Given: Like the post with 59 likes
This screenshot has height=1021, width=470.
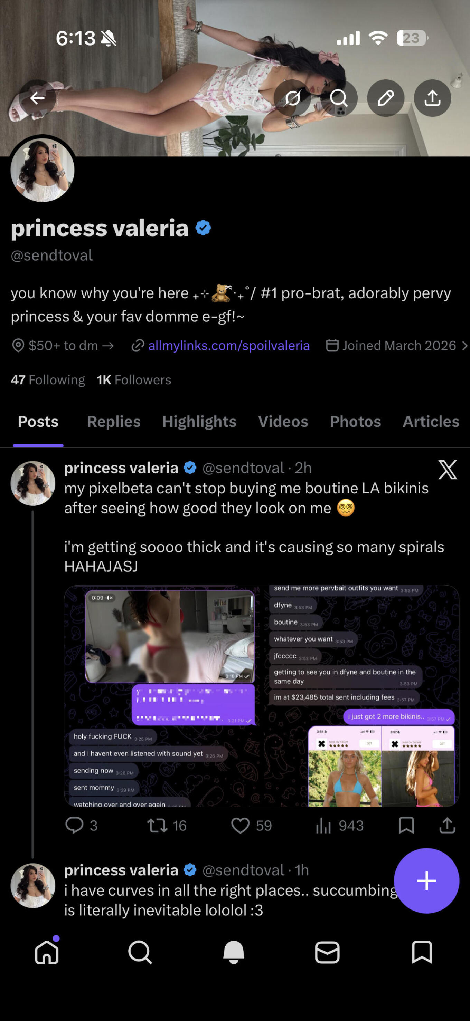Looking at the screenshot, I should point(240,826).
